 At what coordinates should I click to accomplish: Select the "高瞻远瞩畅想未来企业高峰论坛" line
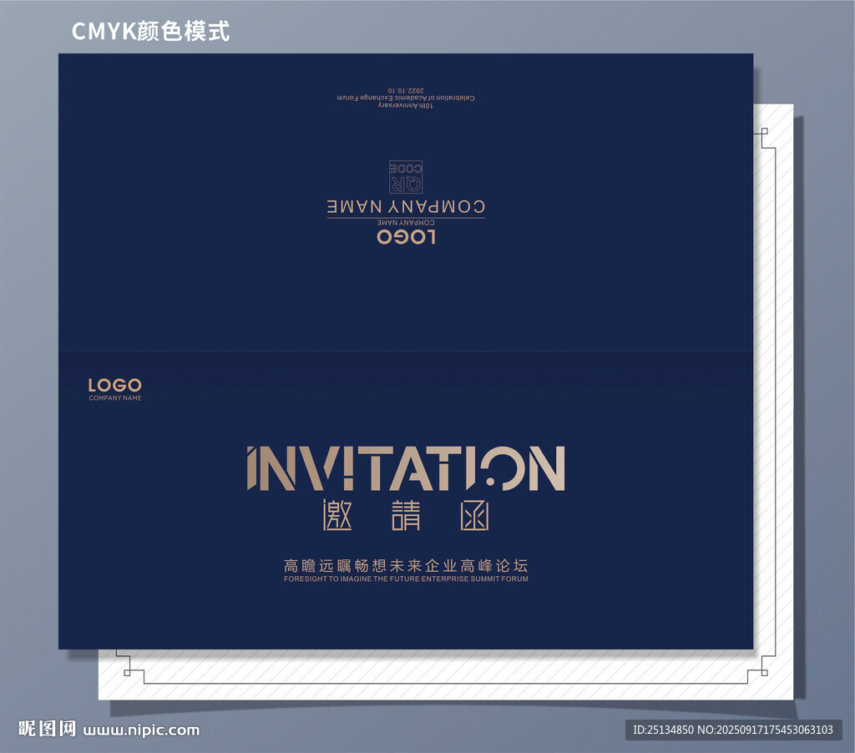point(407,565)
